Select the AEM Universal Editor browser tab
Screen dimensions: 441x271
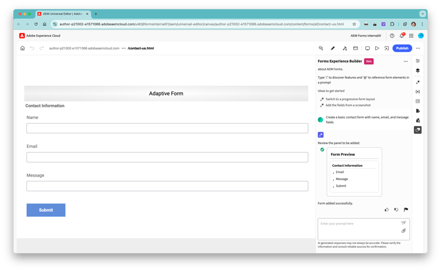point(62,13)
